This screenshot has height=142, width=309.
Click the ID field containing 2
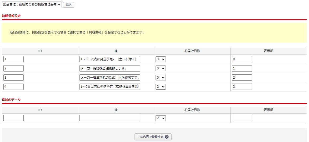[14, 68]
